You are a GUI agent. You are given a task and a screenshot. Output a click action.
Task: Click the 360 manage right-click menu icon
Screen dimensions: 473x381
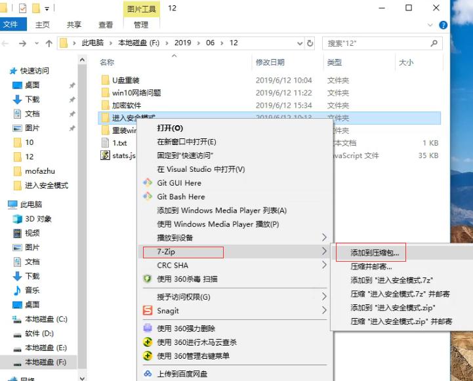pos(148,356)
